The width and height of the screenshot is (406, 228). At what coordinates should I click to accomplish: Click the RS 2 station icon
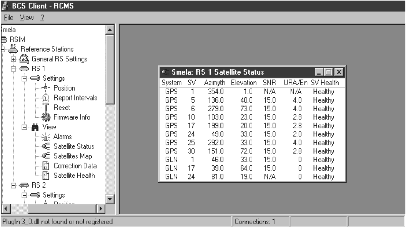tap(24, 185)
